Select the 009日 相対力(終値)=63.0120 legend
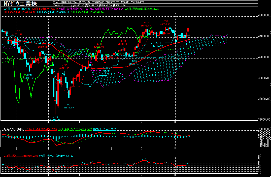Image resolution: width=271 pixels, height=177 pixels. (56, 156)
